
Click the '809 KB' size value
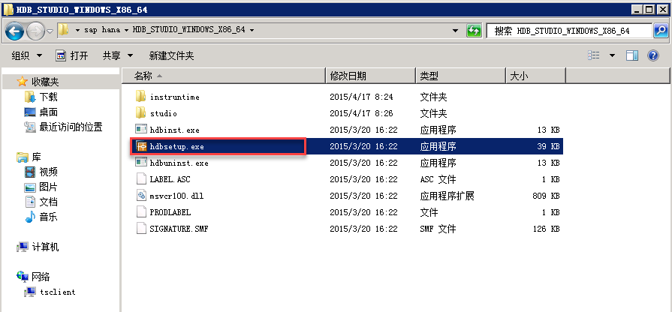[x=546, y=196]
